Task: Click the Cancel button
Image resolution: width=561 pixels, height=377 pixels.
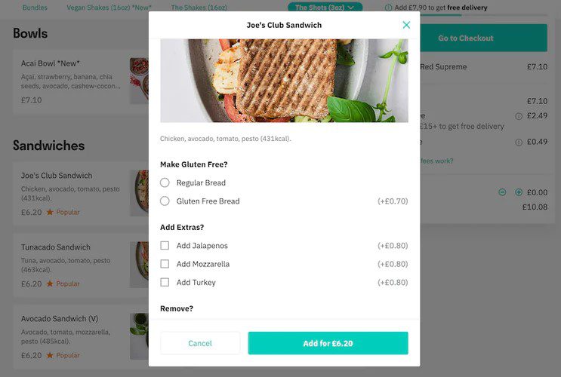Action: tap(200, 343)
